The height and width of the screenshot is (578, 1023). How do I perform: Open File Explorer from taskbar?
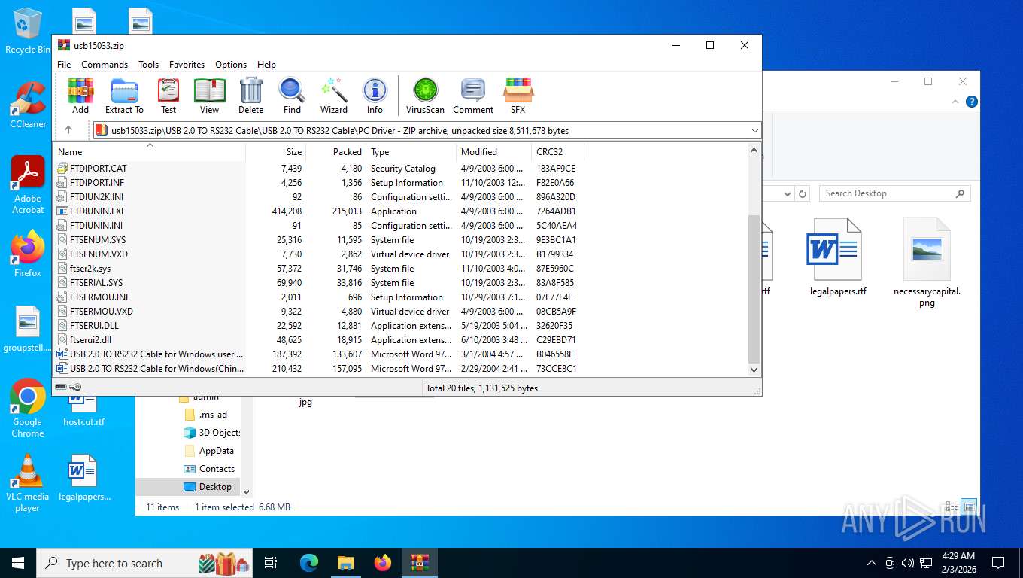(x=346, y=563)
